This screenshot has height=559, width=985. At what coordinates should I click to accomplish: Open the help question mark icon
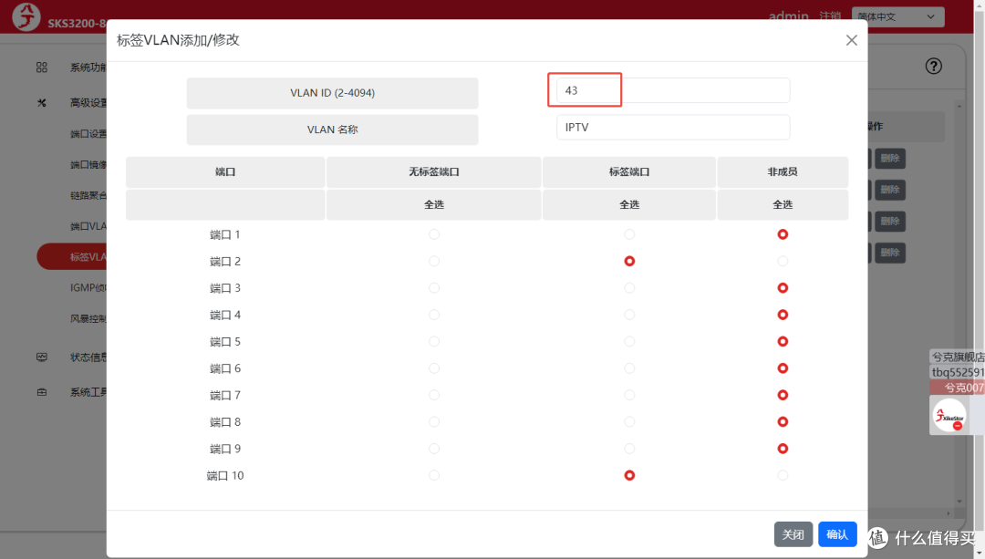(934, 66)
